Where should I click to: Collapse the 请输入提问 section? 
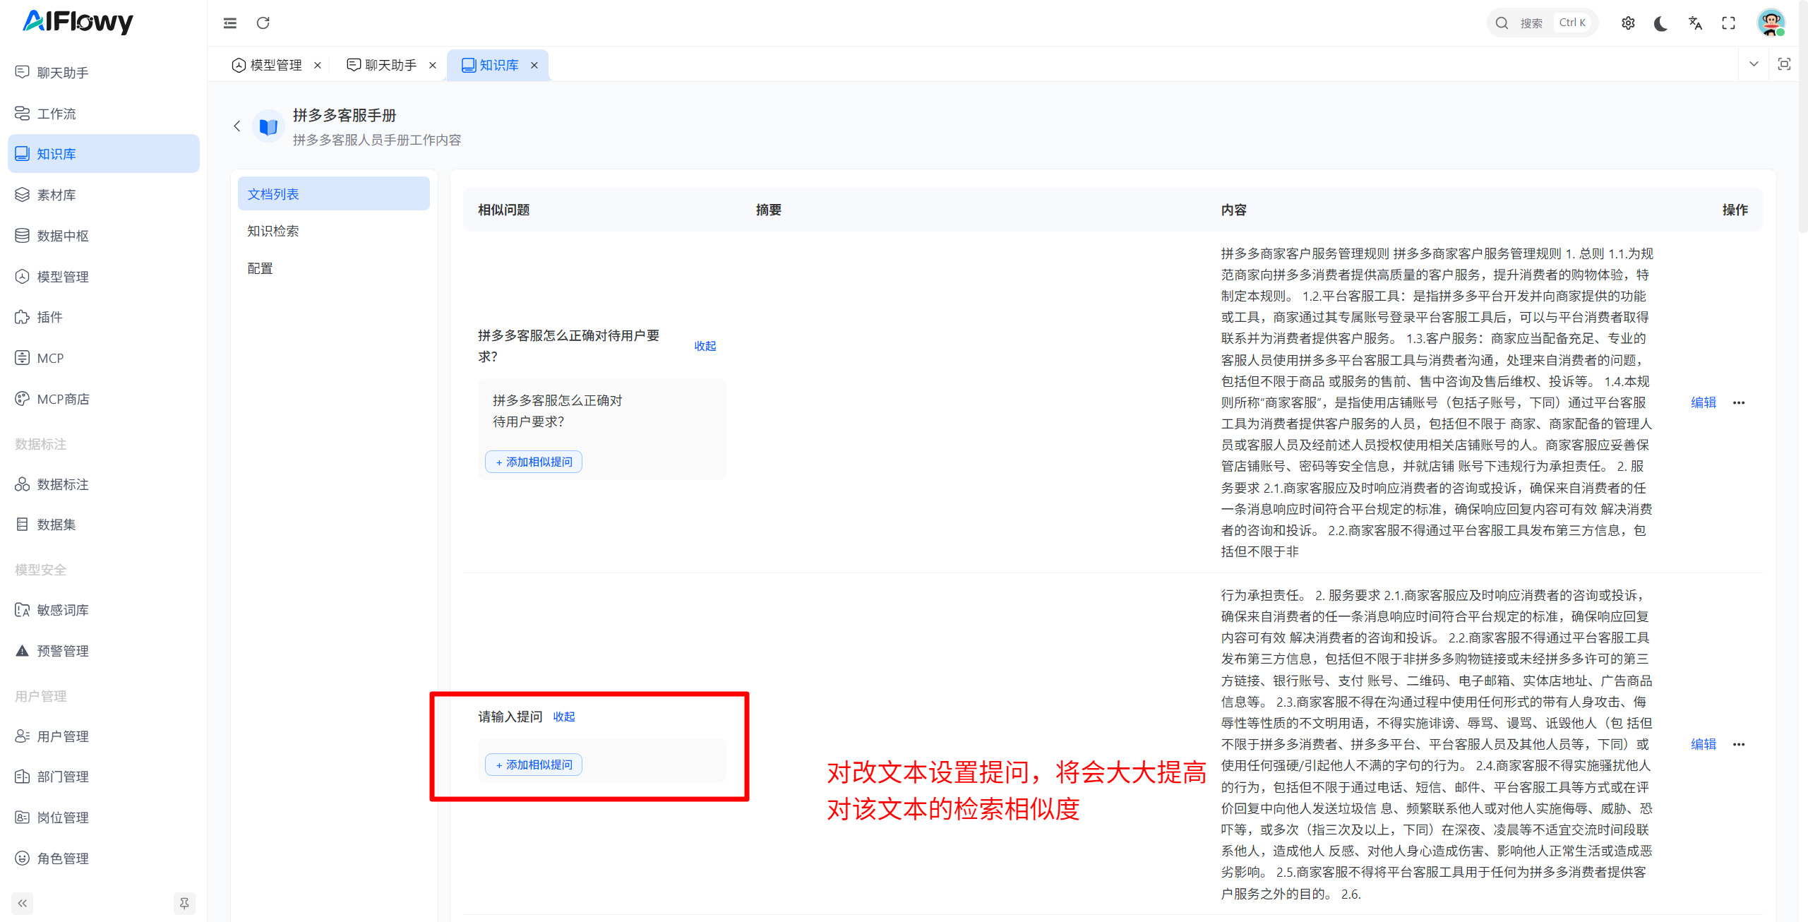click(563, 717)
